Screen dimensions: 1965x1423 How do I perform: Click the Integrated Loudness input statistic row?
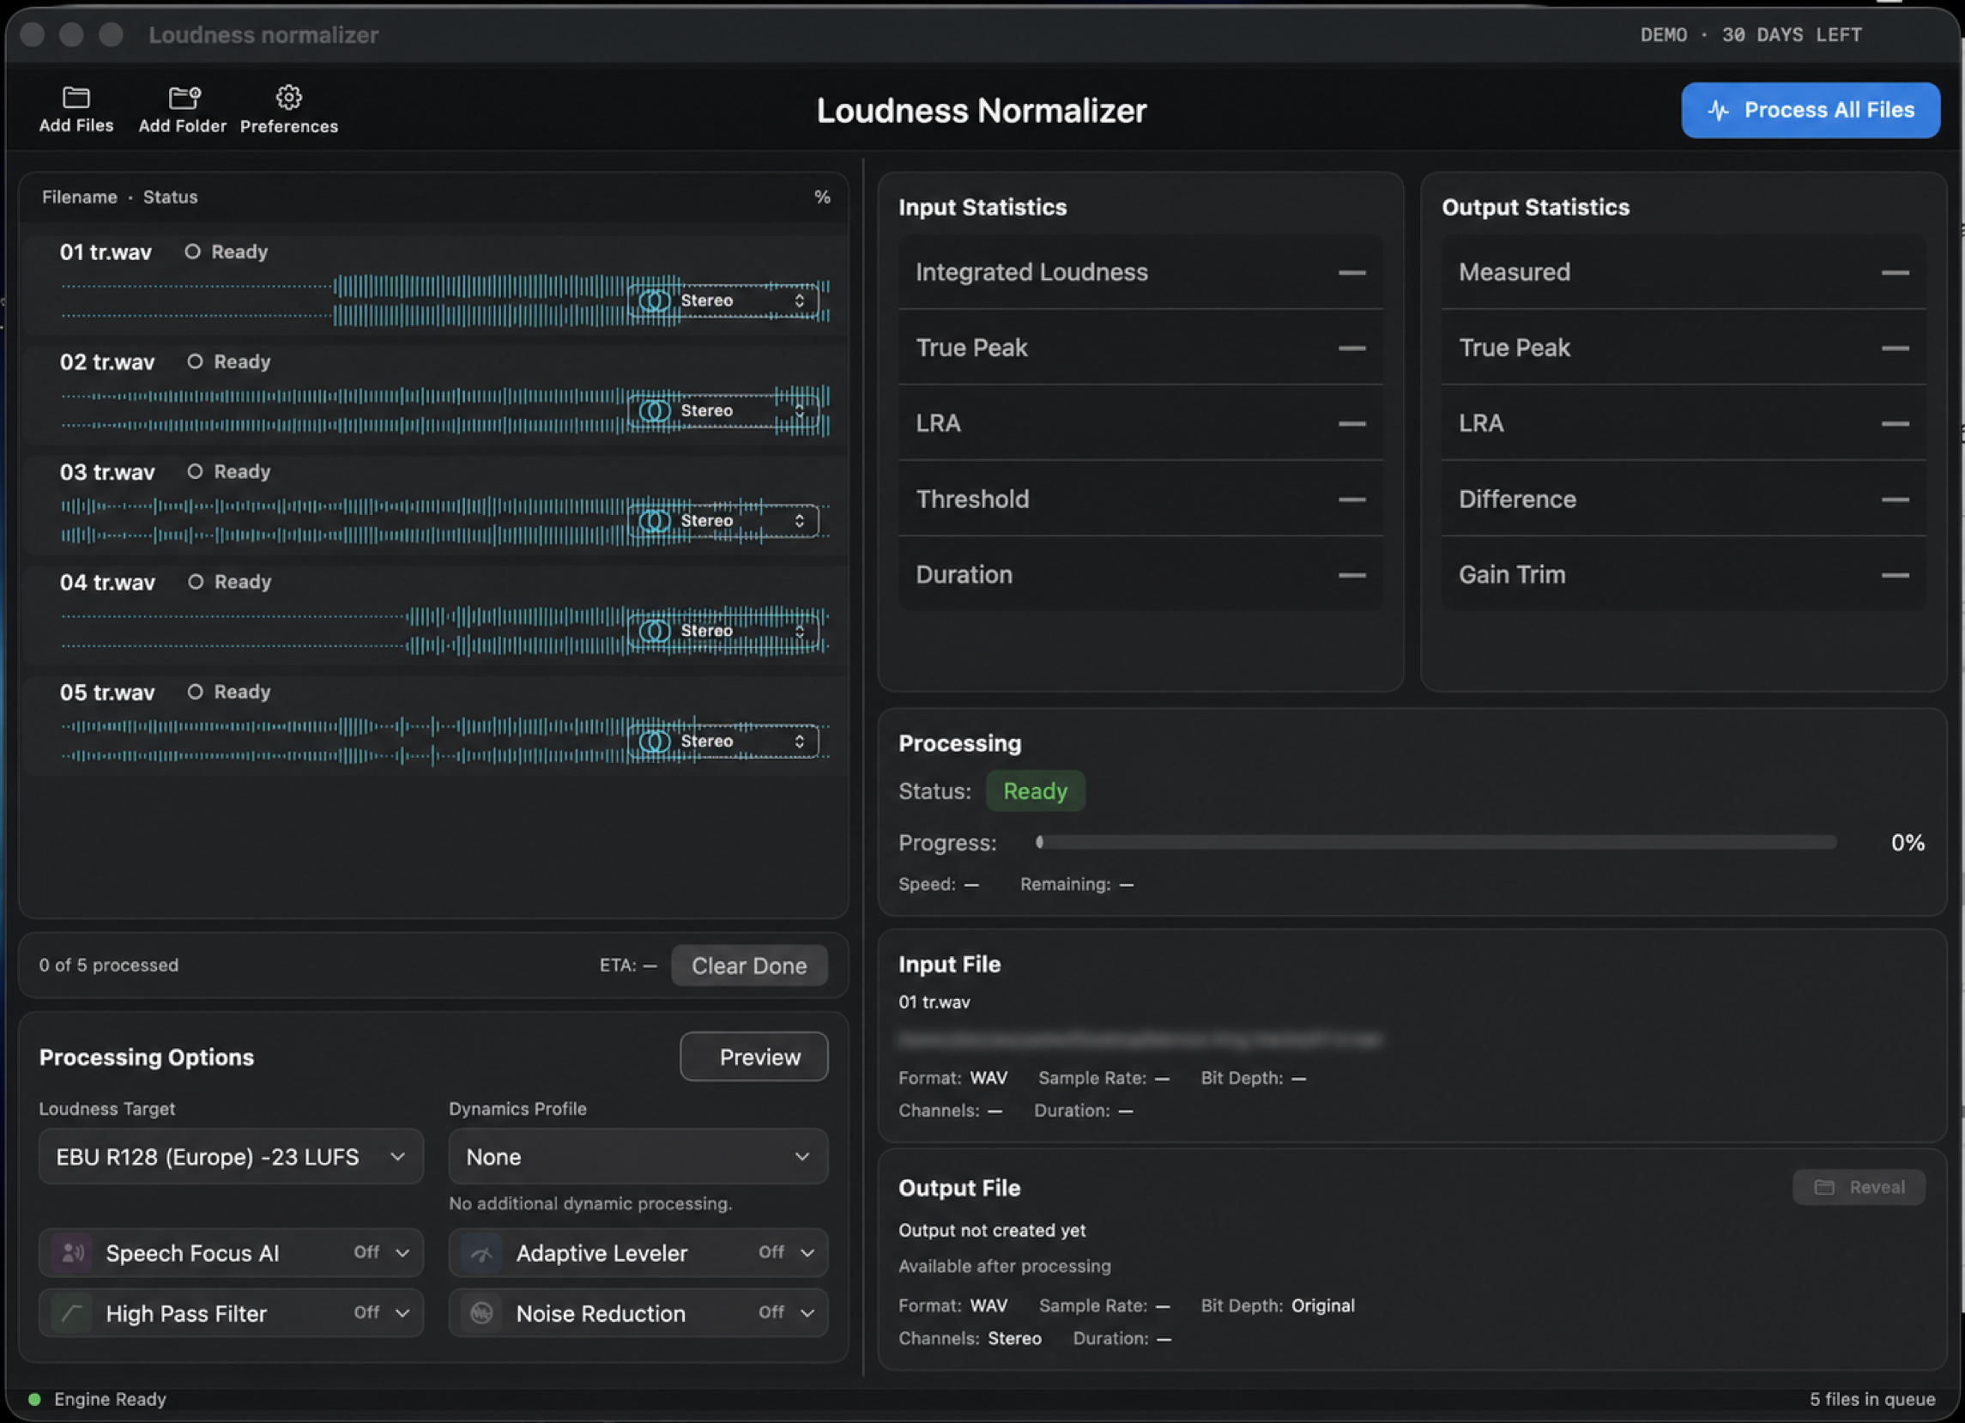tap(1140, 272)
